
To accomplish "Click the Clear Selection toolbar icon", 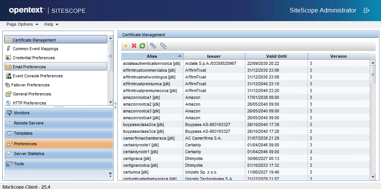I will 163,46.
